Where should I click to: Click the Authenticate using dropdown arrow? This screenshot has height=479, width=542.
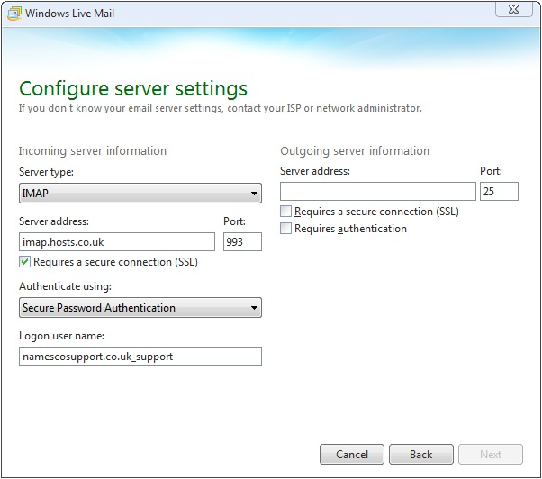(254, 308)
